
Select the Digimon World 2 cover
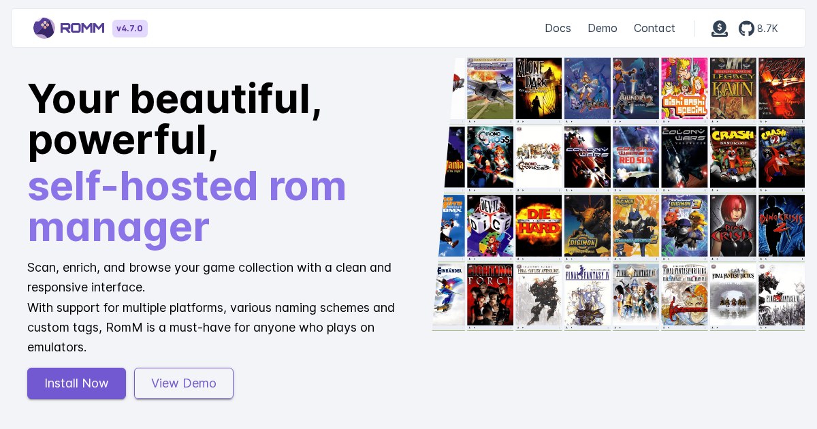point(636,226)
